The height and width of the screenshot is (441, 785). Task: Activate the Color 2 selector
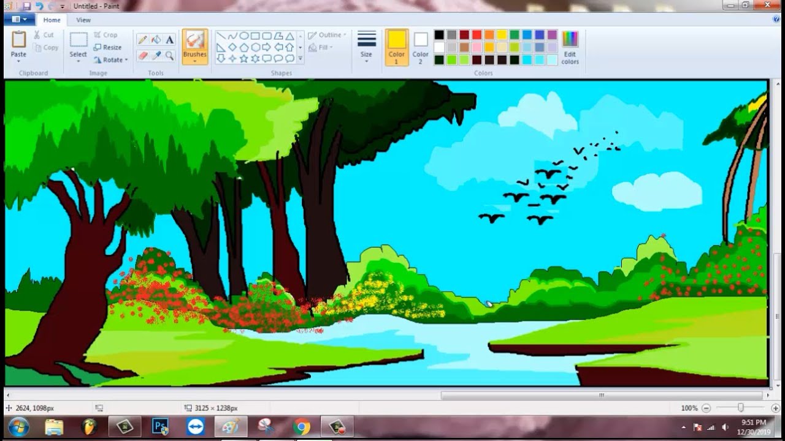(x=420, y=47)
